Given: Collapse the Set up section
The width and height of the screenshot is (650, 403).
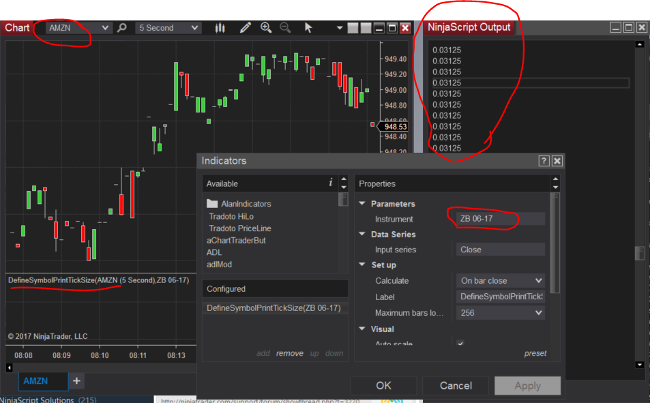Looking at the screenshot, I should click(x=362, y=265).
